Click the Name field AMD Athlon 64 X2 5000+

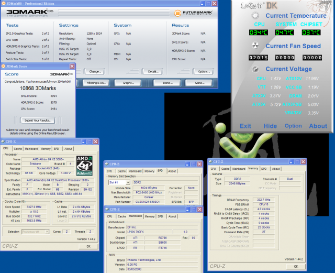(48, 159)
